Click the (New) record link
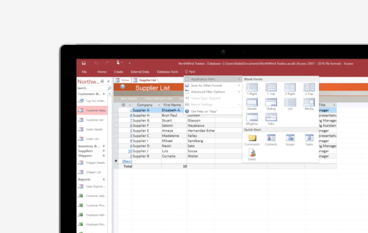Screen dimensions: 368x233 pyautogui.click(x=127, y=161)
